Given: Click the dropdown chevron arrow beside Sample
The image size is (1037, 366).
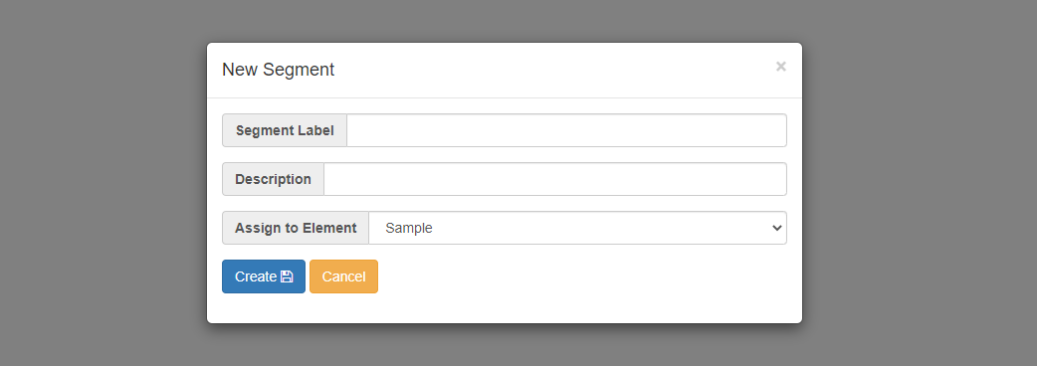Looking at the screenshot, I should point(776,228).
